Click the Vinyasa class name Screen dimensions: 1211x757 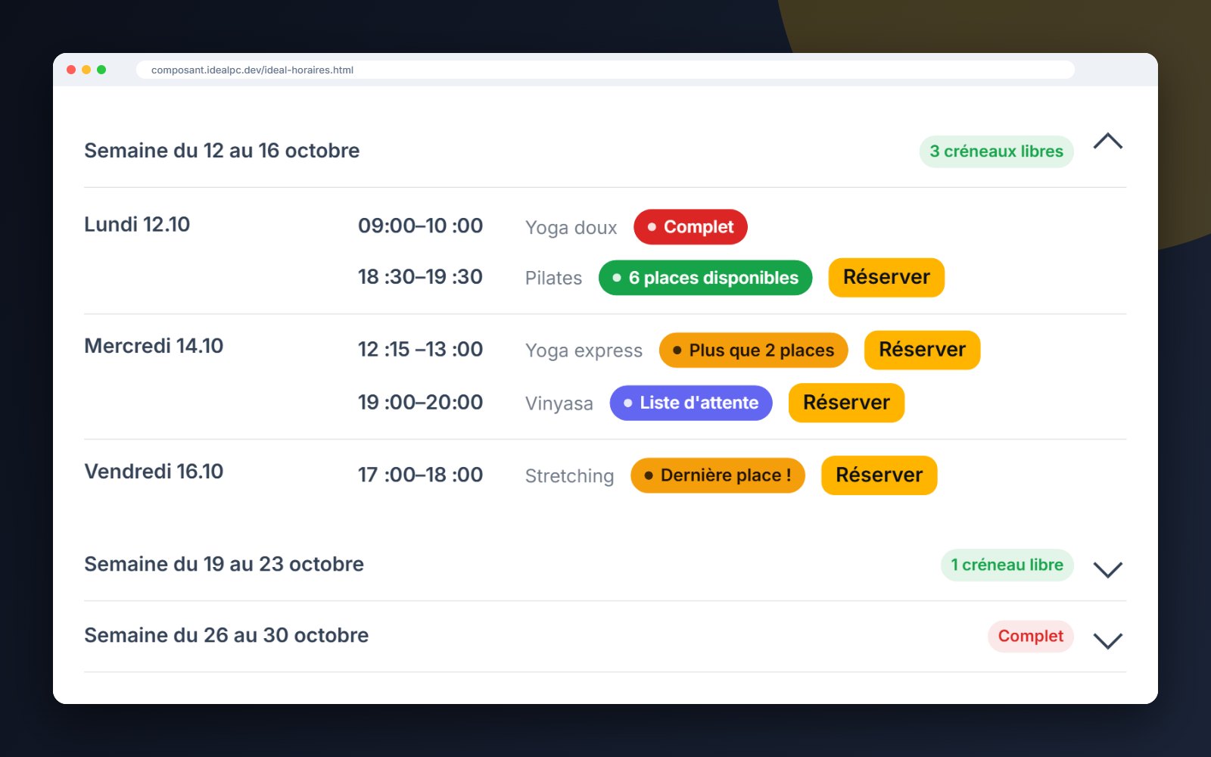pos(559,403)
